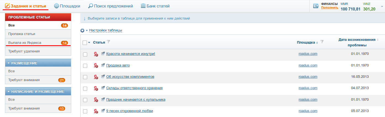385x117 pixels.
Task: Click external link icon next to 'Продажа авто'
Action: (x=103, y=65)
